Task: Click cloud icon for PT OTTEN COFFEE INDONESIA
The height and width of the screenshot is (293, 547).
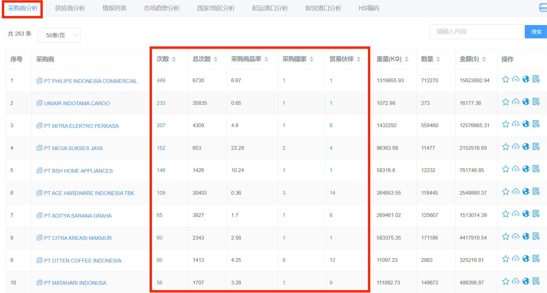Action: point(516,259)
